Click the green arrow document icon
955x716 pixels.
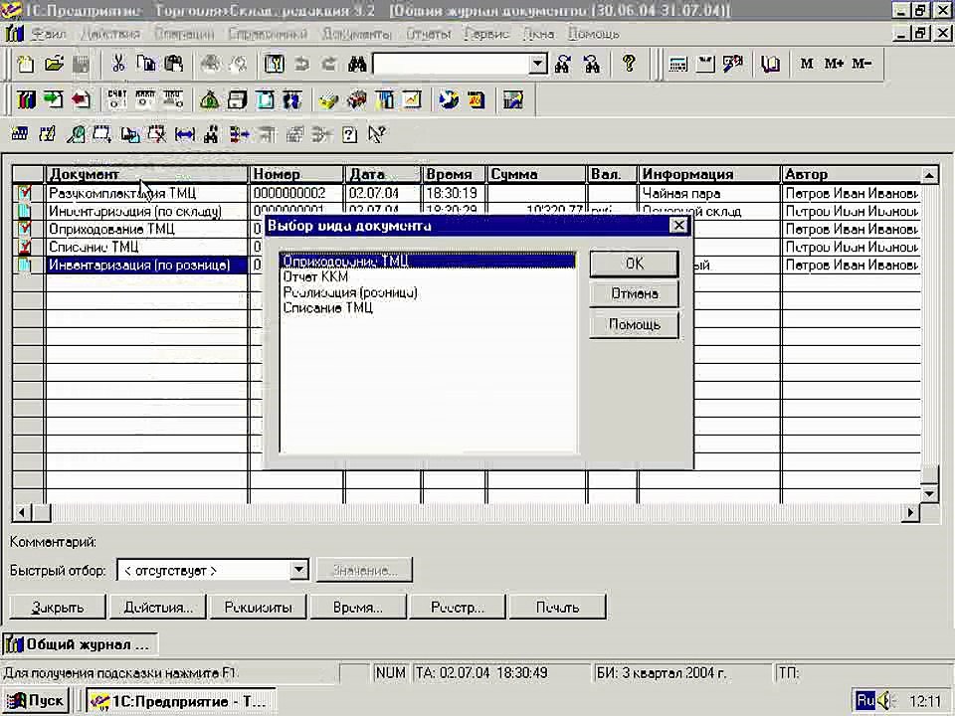54,99
